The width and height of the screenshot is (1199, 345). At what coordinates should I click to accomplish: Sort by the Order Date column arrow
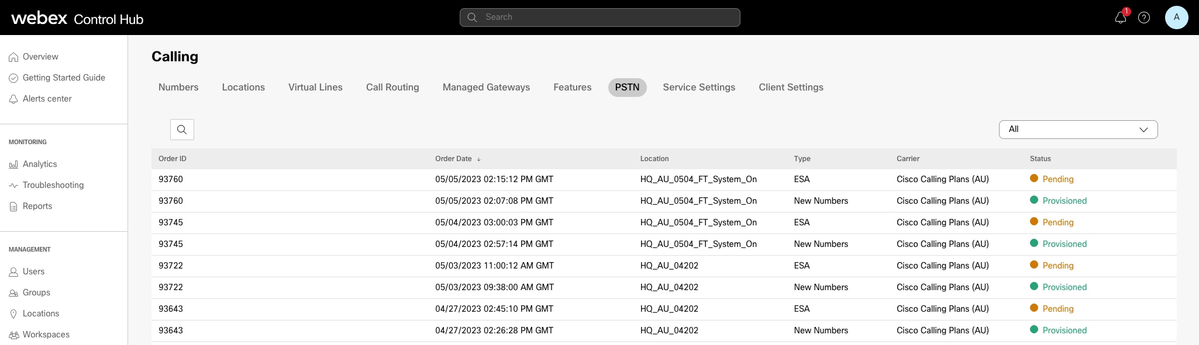[x=478, y=159]
